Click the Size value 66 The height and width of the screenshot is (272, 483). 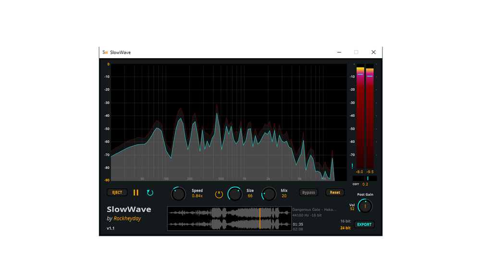point(250,196)
